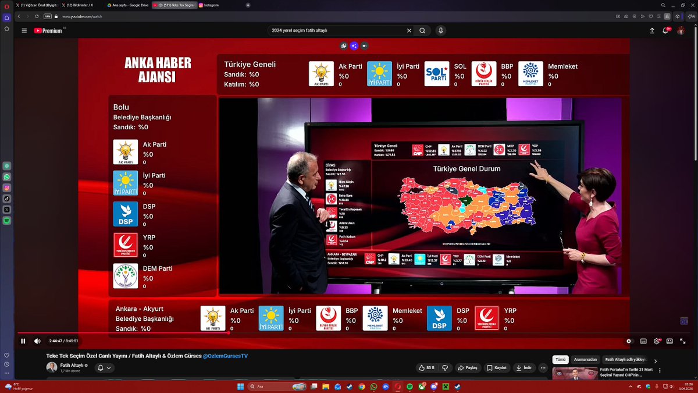The image size is (698, 393).
Task: Switch to miniplayer mode
Action: 669,341
